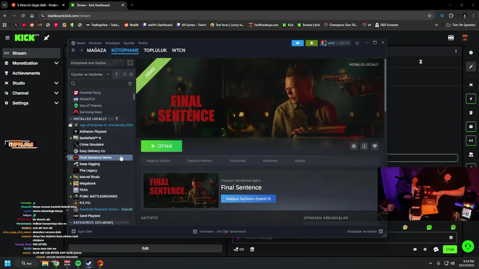Image resolution: width=479 pixels, height=269 pixels.
Task: Show recent games clock filter in Steam
Action: click(125, 74)
